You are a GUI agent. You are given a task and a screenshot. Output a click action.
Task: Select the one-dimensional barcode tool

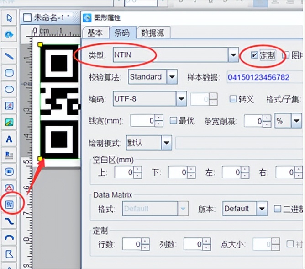click(x=9, y=172)
